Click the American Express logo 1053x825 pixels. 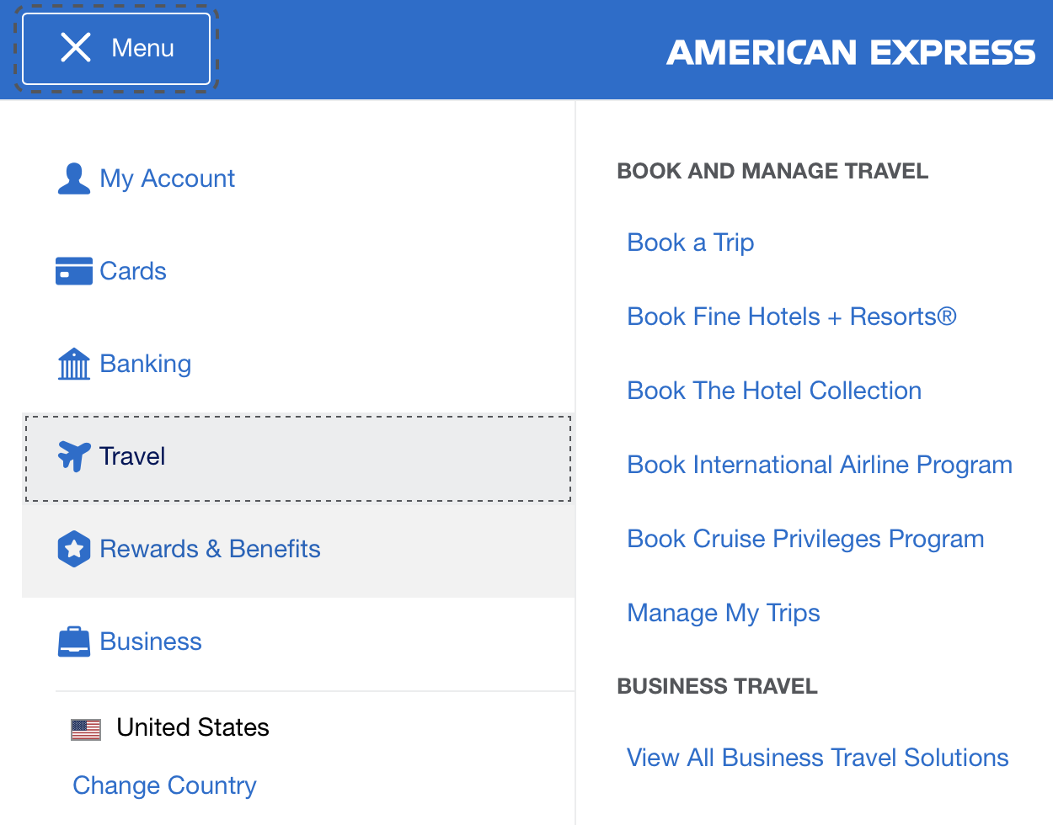pos(851,52)
